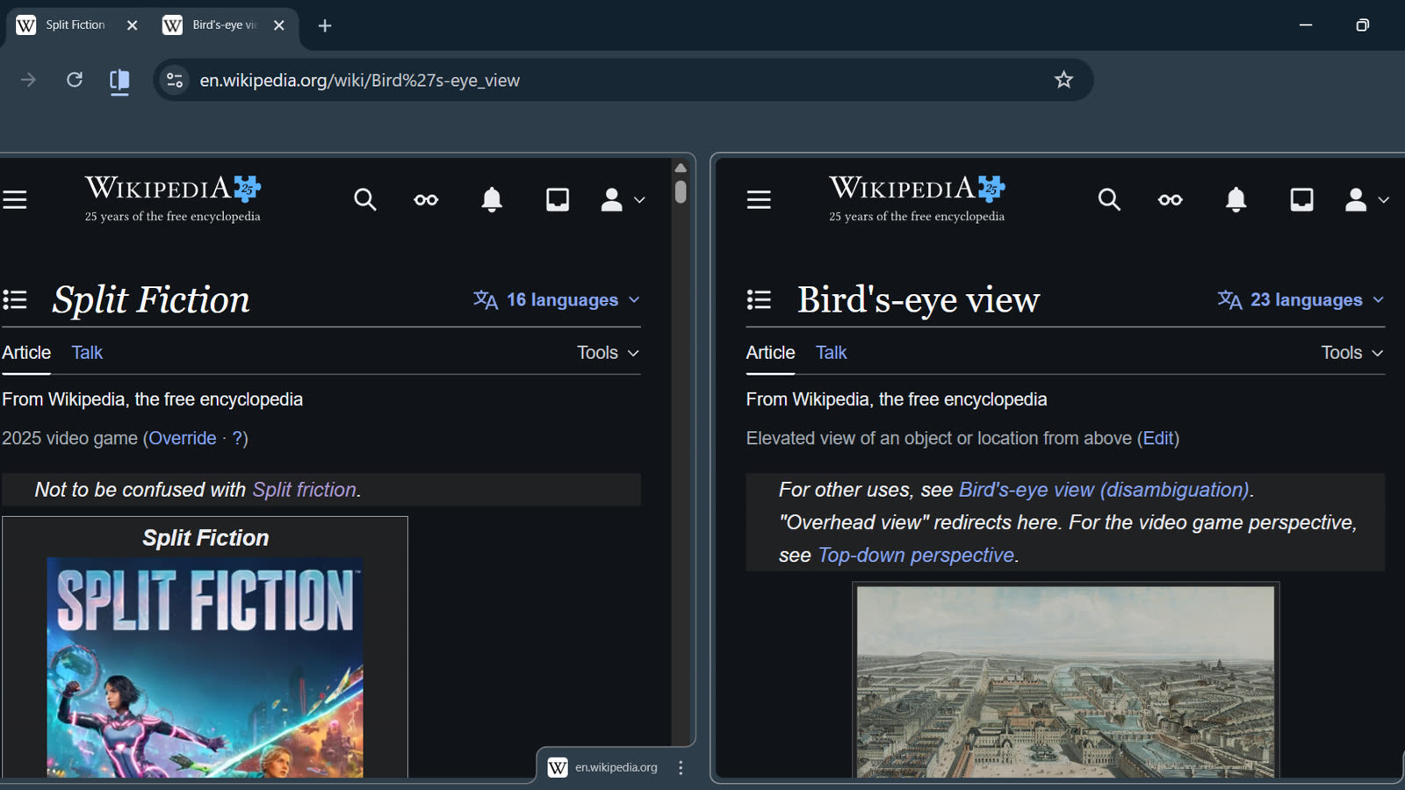
Task: Click the split view icon in browser toolbar
Action: (x=119, y=81)
